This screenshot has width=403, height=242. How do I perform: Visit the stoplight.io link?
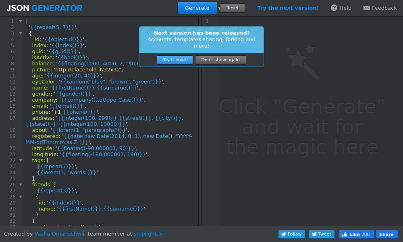pos(148,234)
